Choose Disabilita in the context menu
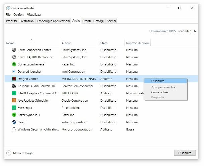 (x=166, y=81)
